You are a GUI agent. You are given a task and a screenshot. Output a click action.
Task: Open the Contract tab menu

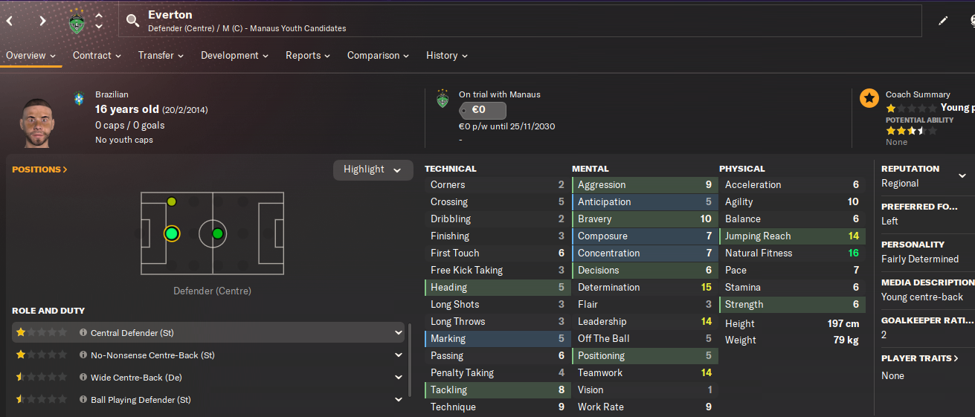(97, 56)
